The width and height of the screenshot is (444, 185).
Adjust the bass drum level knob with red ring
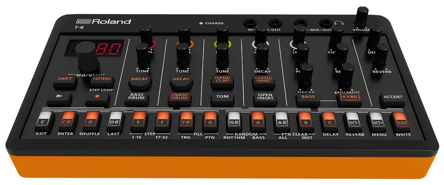click(x=146, y=36)
